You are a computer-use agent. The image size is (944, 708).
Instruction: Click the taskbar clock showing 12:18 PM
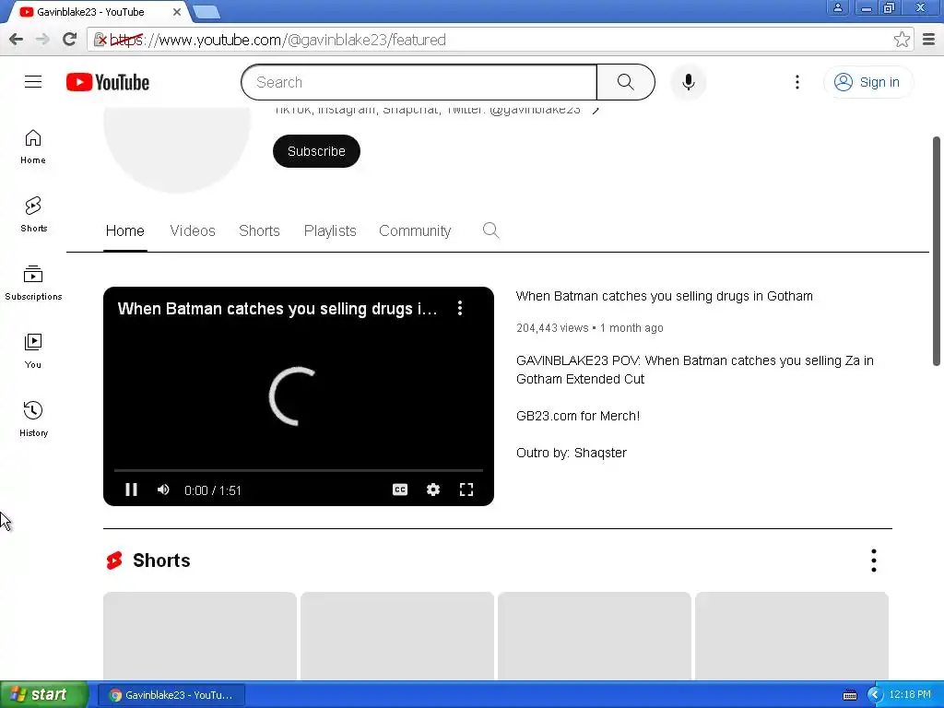pos(910,695)
